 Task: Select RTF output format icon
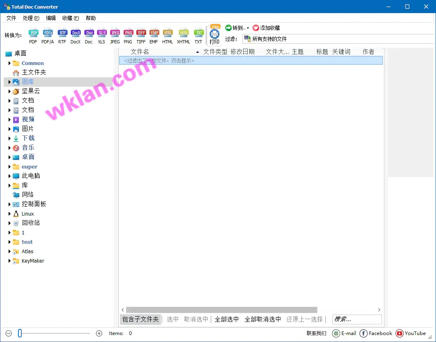coord(63,33)
